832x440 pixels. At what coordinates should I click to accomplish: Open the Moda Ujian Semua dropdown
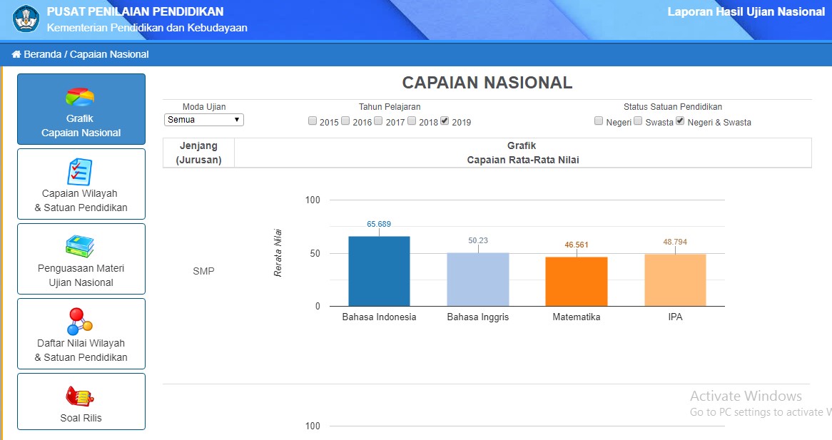click(x=204, y=120)
